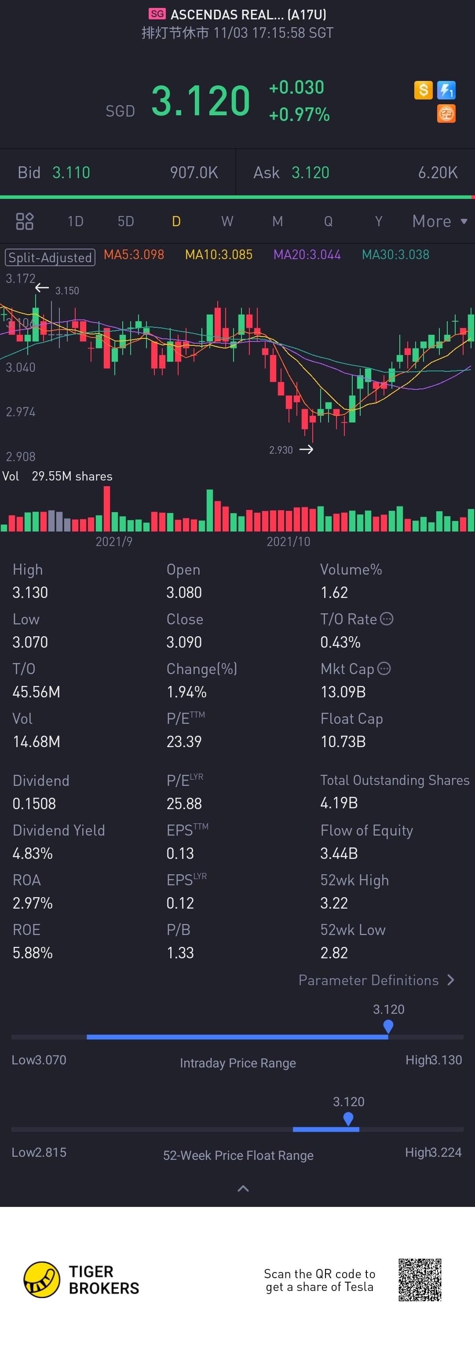Screen dimensions: 475x1353
Task: Switch chart to 1D timeframe
Action: [76, 221]
